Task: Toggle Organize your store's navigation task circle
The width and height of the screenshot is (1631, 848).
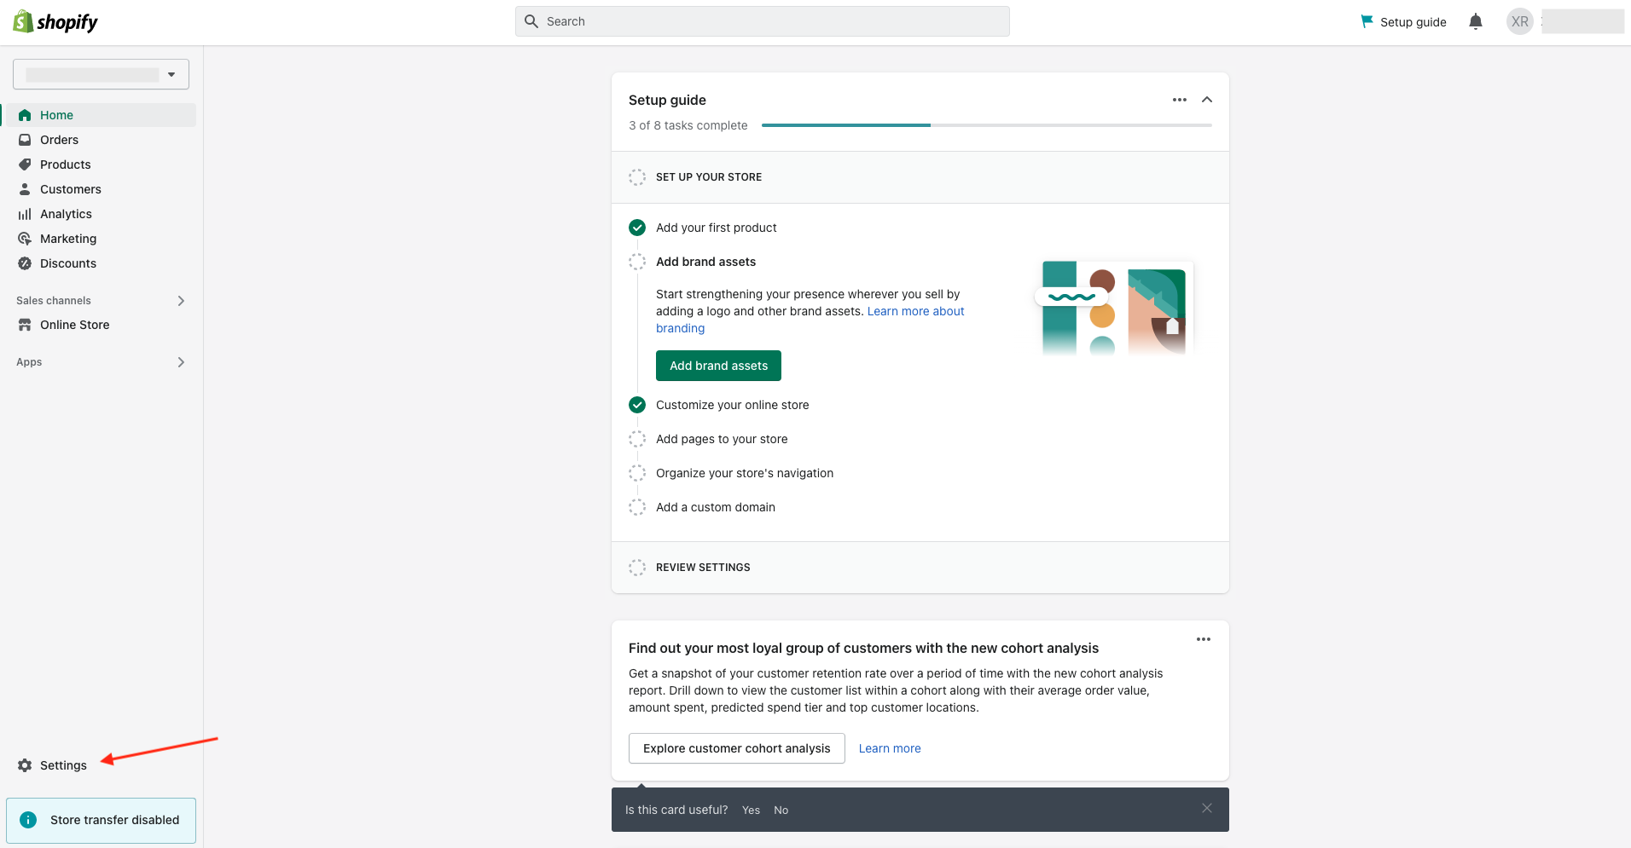Action: click(637, 473)
